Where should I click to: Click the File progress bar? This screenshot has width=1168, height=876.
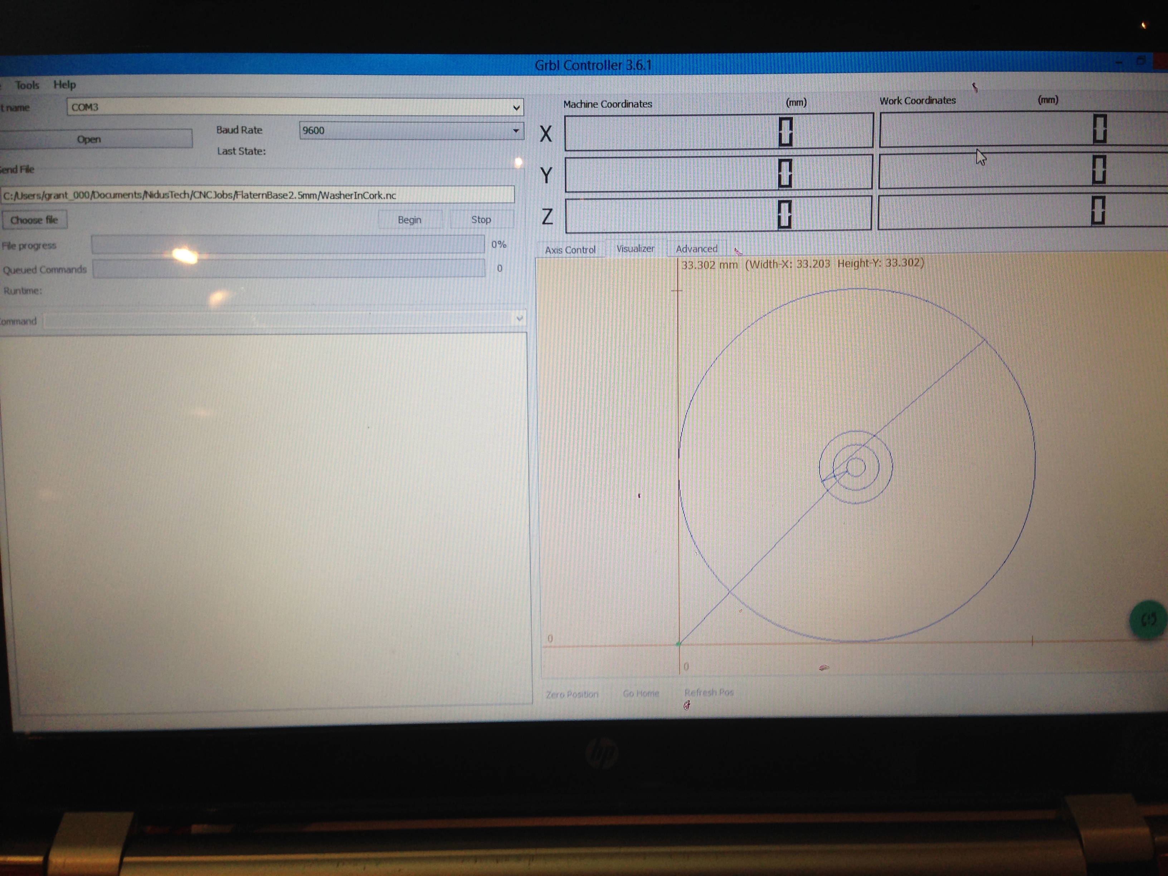tap(288, 244)
